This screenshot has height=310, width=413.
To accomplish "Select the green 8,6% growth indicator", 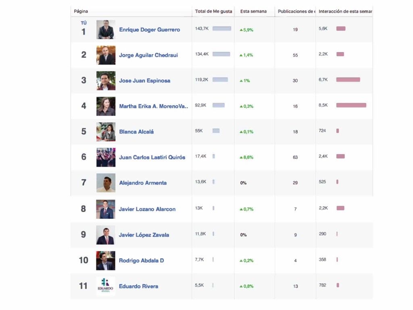I will pos(246,157).
